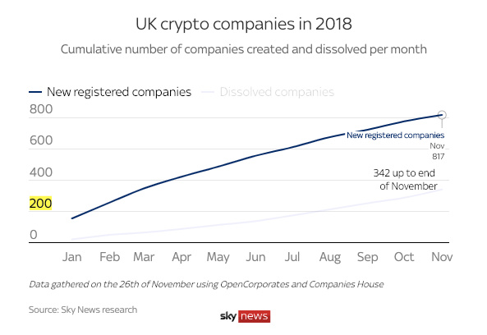Select the Nov label on x-axis

click(x=442, y=257)
